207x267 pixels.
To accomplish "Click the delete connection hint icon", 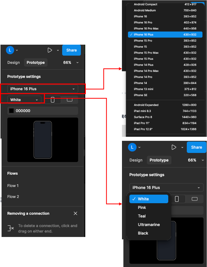I will (x=11, y=228).
